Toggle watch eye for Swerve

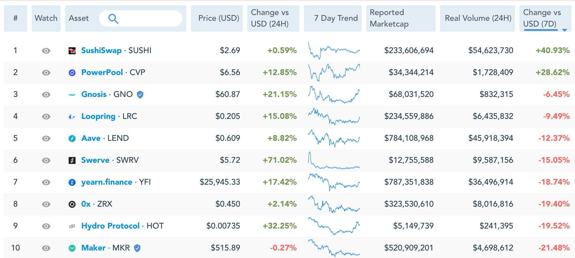(x=46, y=160)
